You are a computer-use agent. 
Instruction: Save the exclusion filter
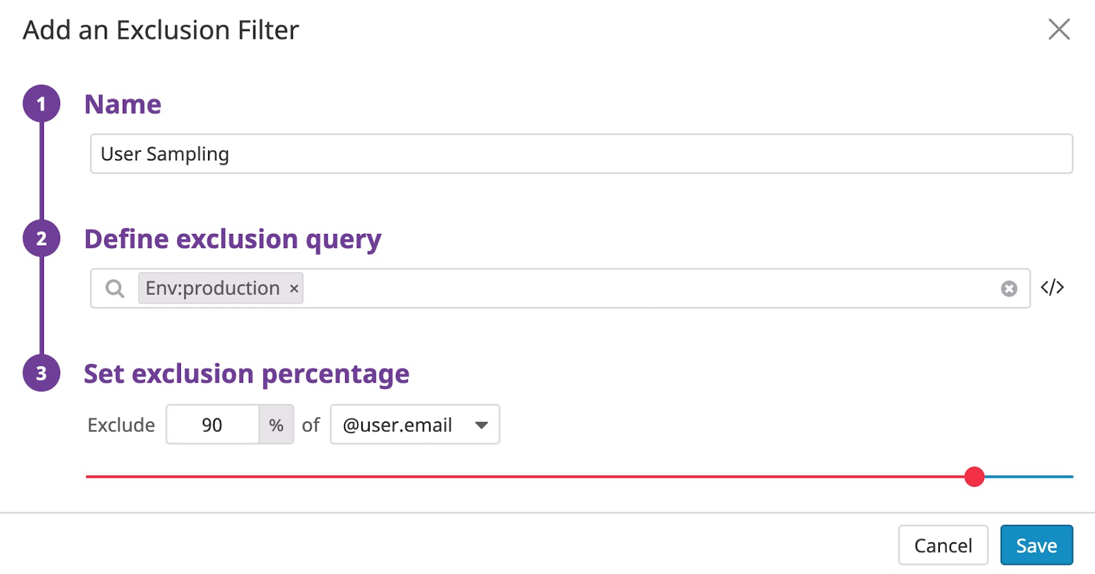[x=1036, y=545]
